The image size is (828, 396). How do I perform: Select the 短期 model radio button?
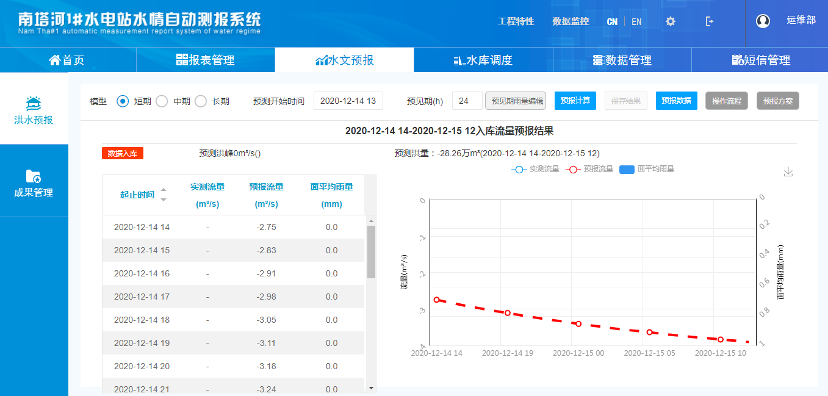tap(123, 101)
